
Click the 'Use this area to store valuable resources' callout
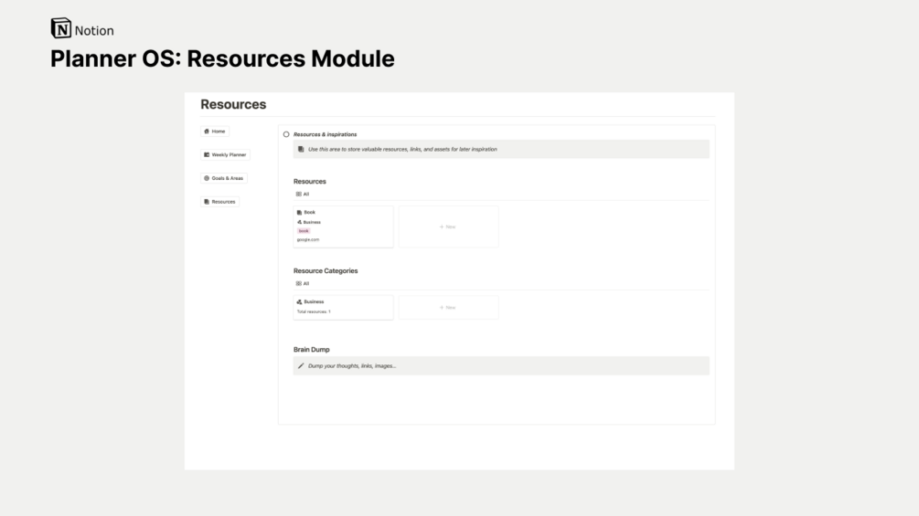click(x=501, y=149)
